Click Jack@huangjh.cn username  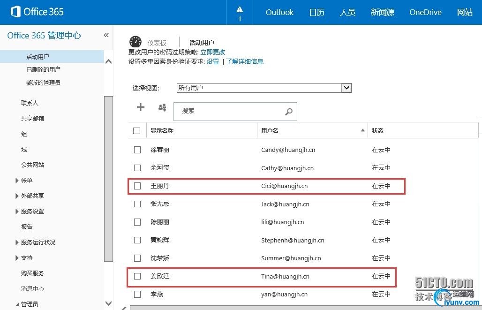tap(285, 204)
